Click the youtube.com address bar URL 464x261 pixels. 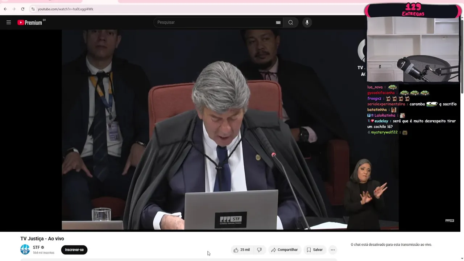point(66,9)
